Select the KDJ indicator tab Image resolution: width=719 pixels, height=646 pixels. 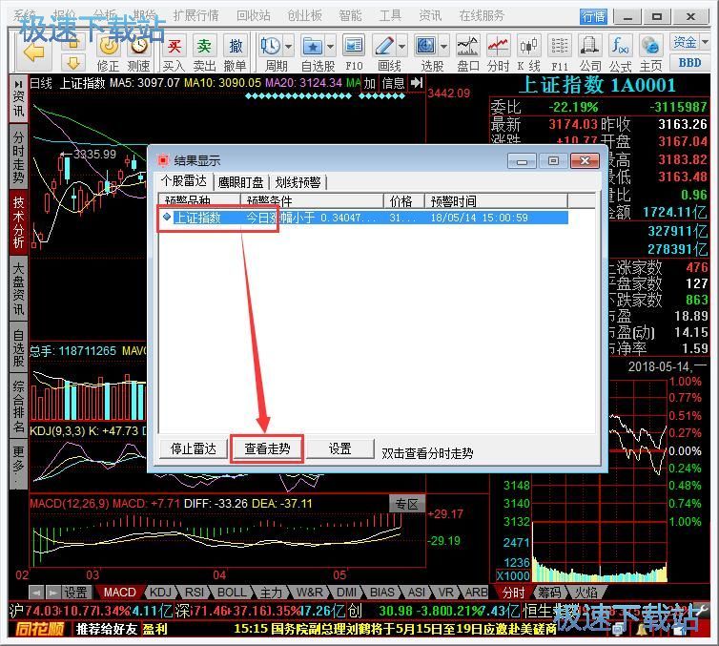click(x=160, y=593)
